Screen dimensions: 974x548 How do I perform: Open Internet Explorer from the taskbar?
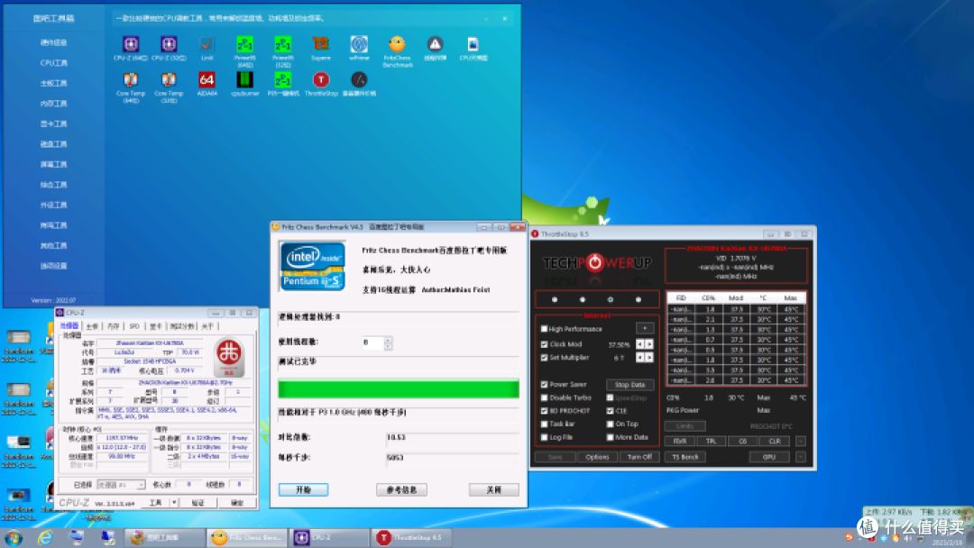coord(45,537)
